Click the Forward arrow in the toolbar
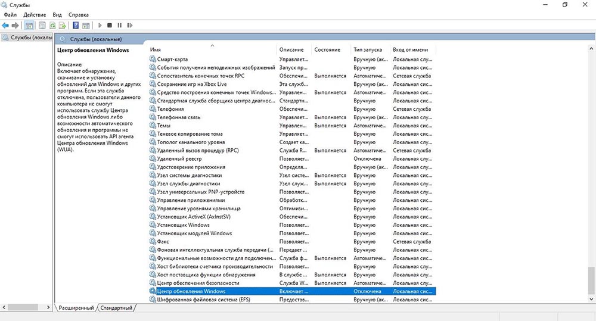596x321 pixels. coord(15,26)
